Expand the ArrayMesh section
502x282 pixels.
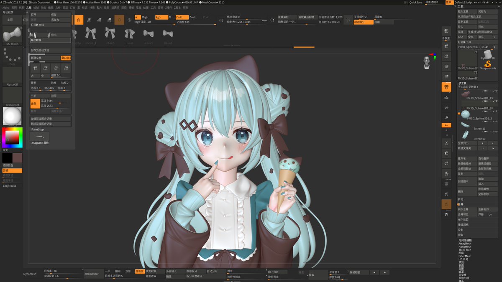point(464,244)
